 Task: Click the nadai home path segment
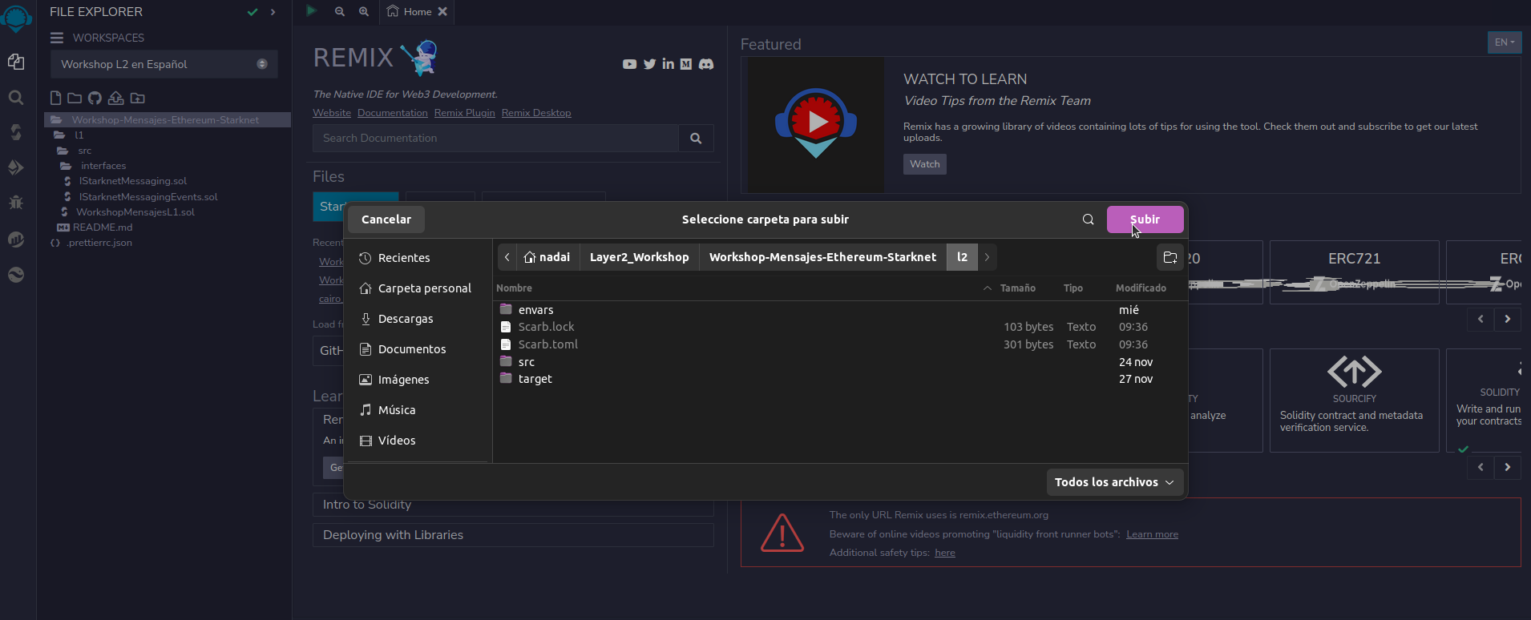point(547,257)
